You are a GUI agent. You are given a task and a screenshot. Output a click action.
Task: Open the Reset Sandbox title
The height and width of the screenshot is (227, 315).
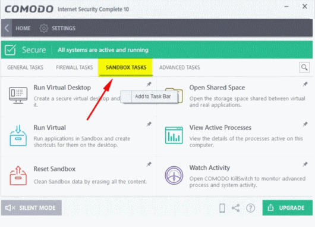pyautogui.click(x=55, y=169)
